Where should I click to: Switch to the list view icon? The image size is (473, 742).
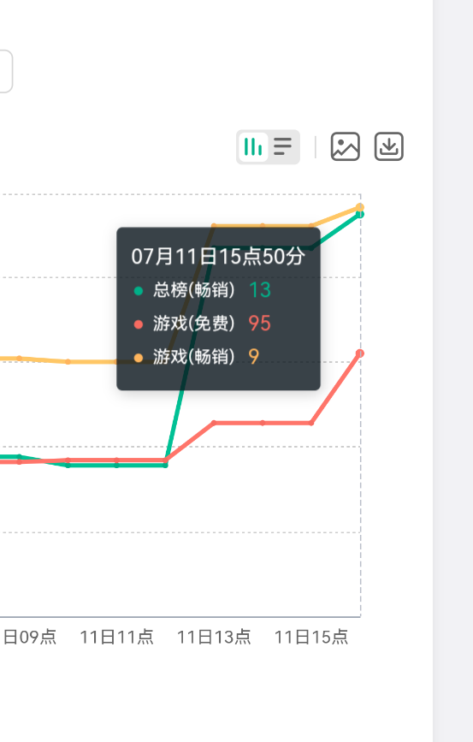click(283, 146)
